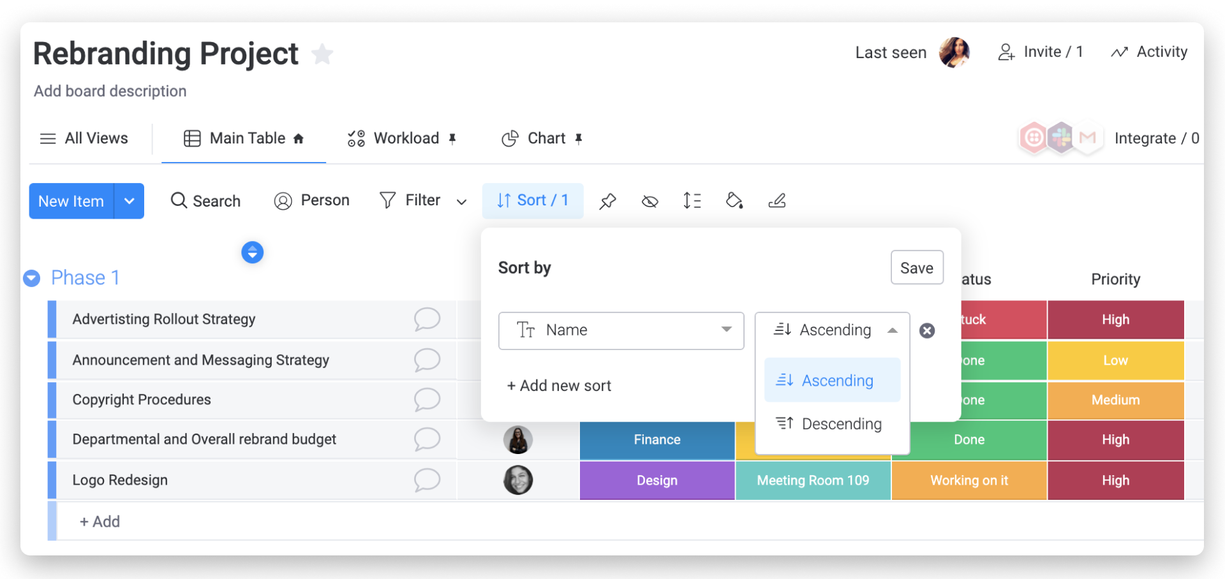Click the pin columns icon in toolbar
Viewport: 1225px width, 579px height.
(x=607, y=202)
